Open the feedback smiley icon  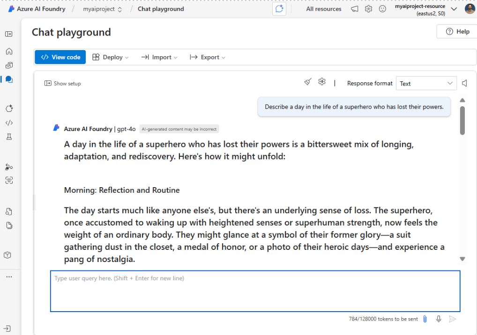382,9
